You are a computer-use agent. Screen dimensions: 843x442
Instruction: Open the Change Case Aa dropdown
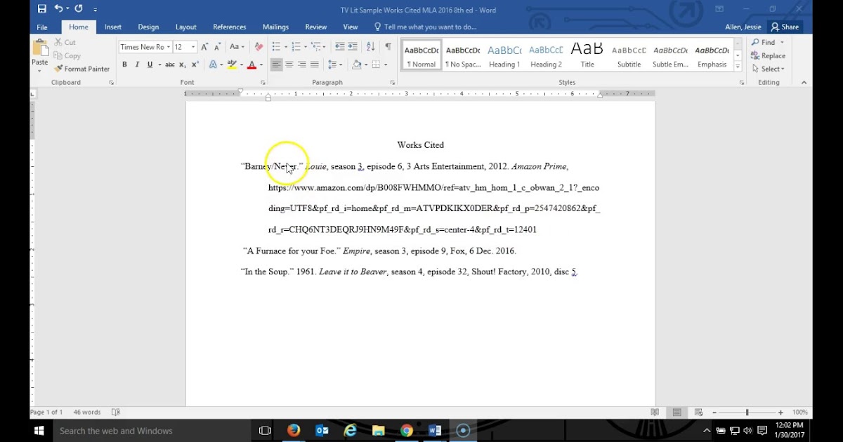tap(237, 47)
